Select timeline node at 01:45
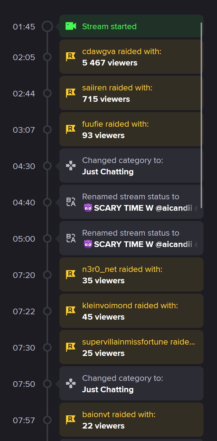Viewport: 217px width, 441px height. pos(47,26)
